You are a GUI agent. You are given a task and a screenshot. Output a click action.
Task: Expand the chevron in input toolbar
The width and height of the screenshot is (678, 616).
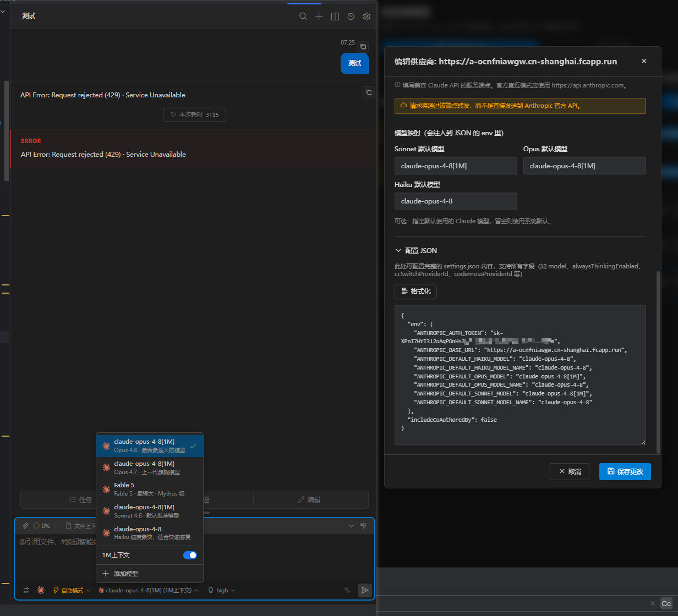coord(351,526)
